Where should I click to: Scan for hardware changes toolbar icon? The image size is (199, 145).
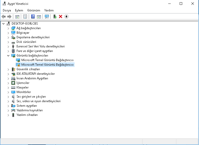point(47,16)
